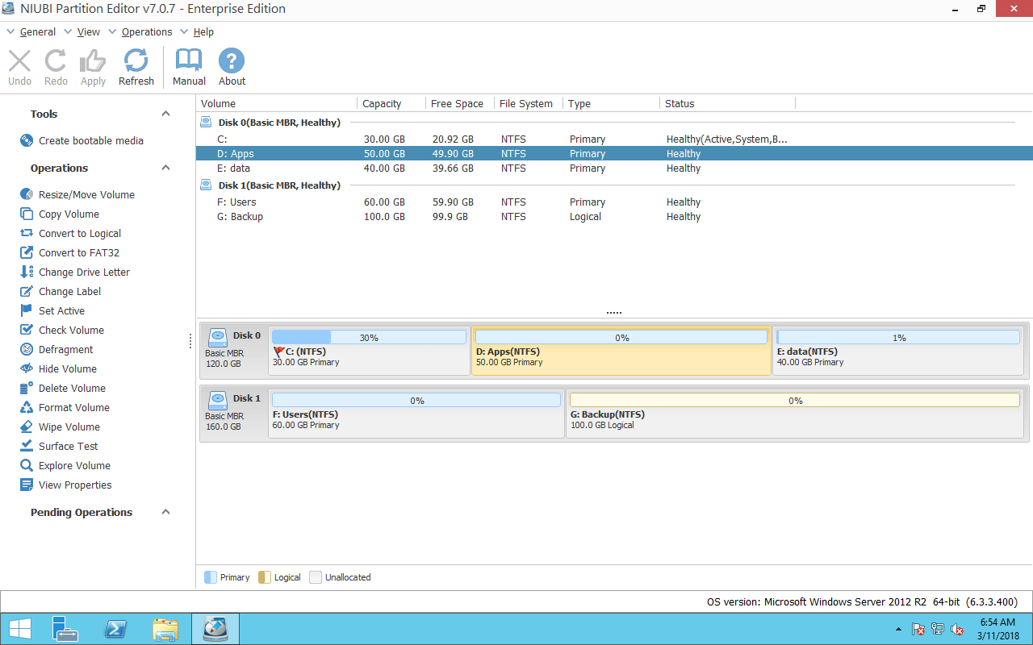
Task: Click the Convert to Logical icon
Action: point(27,233)
